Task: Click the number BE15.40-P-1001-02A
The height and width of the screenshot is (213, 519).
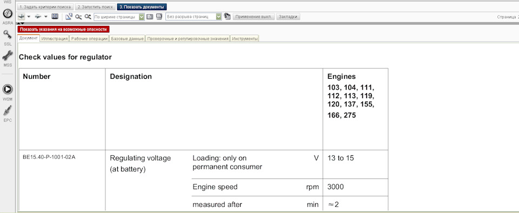Action: click(49, 157)
